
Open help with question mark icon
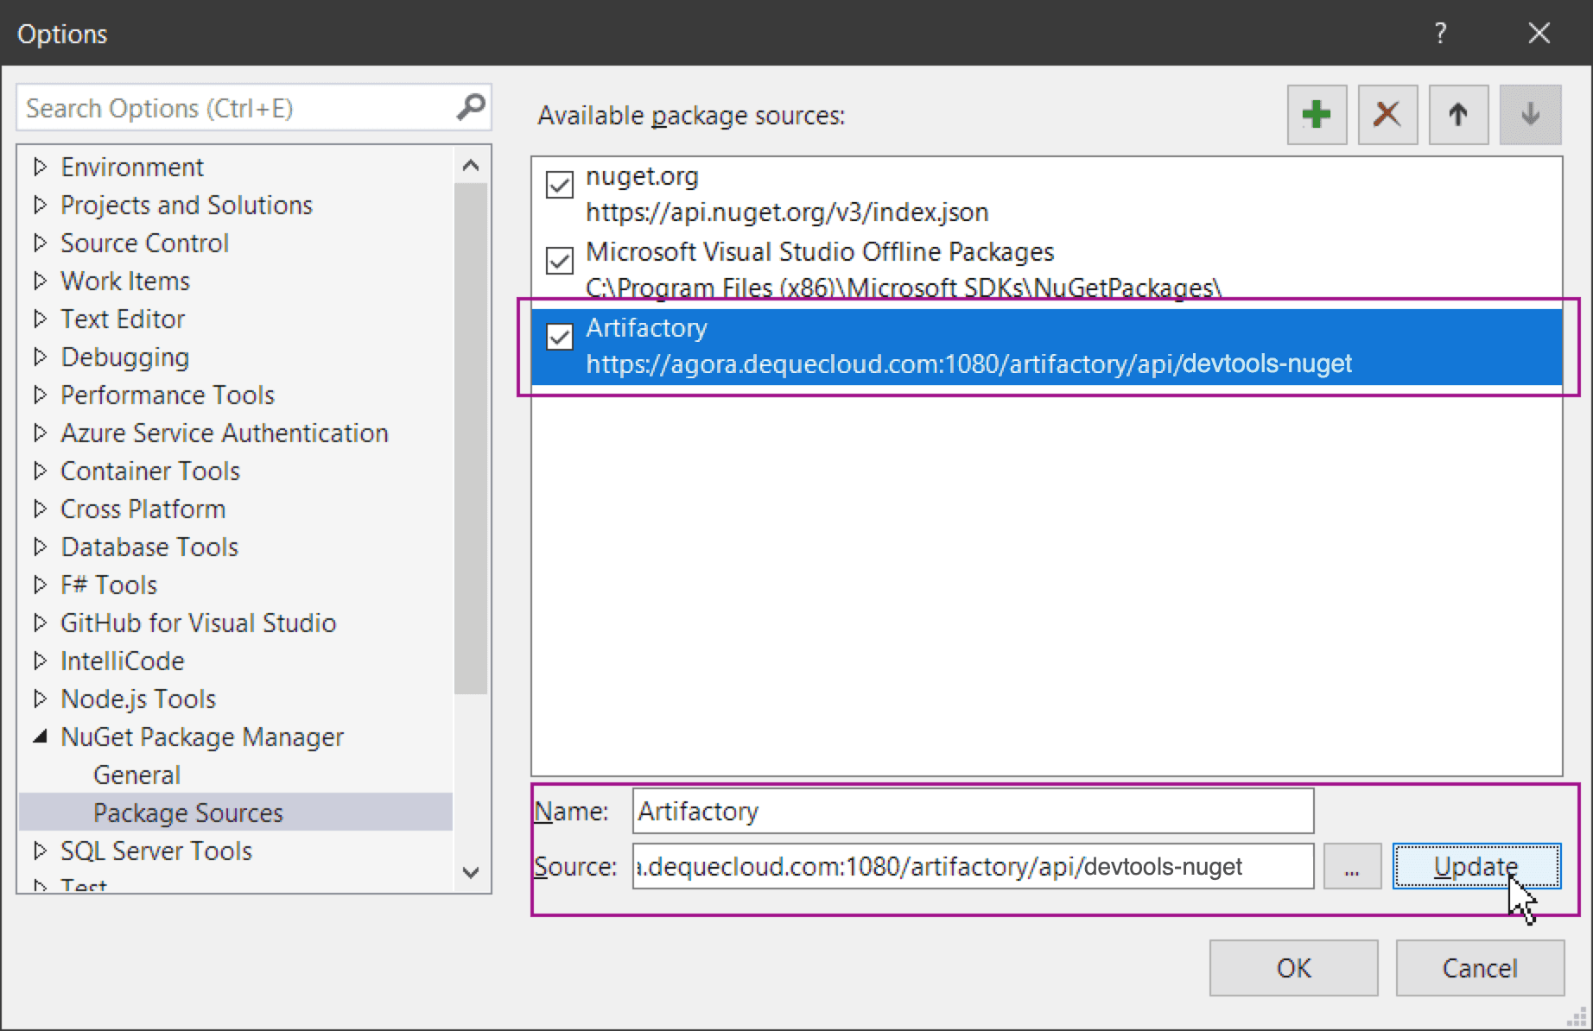(1440, 34)
